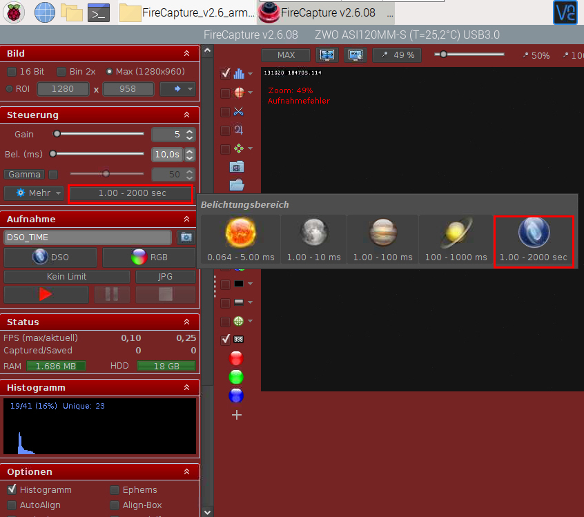Image resolution: width=584 pixels, height=517 pixels.
Task: Enable the Bin 2x checkbox
Action: (x=61, y=72)
